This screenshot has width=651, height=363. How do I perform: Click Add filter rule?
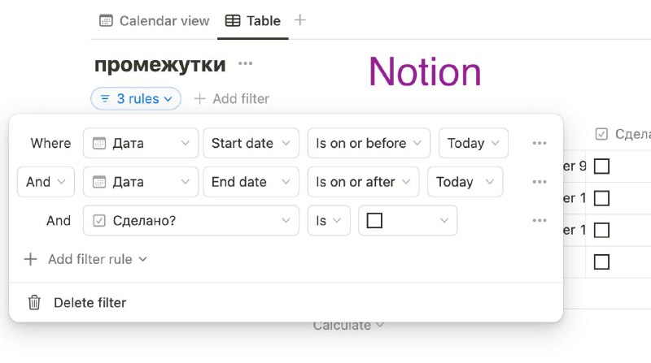(85, 259)
